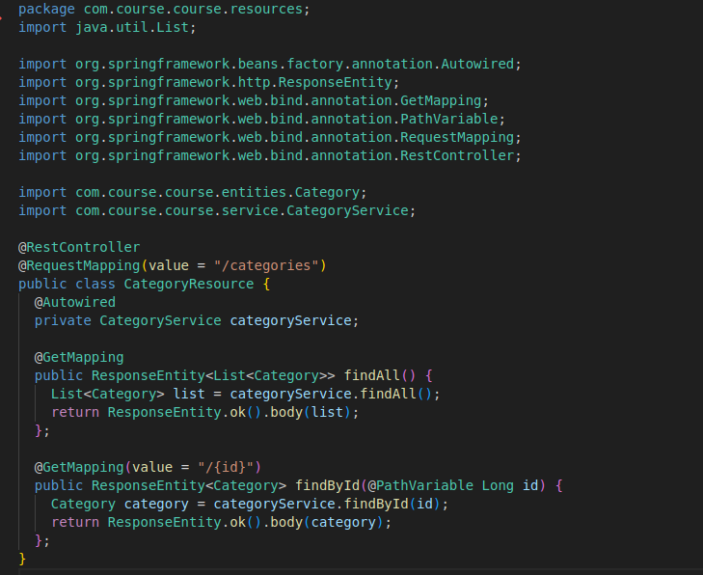The image size is (703, 575).
Task: Click the categoryService field name in the private declaration
Action: coord(290,320)
